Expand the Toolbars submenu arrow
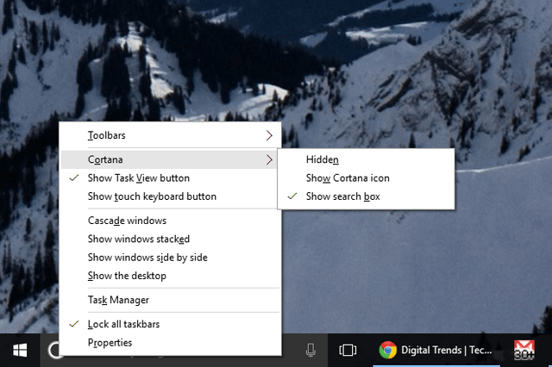552x367 pixels. (x=269, y=135)
